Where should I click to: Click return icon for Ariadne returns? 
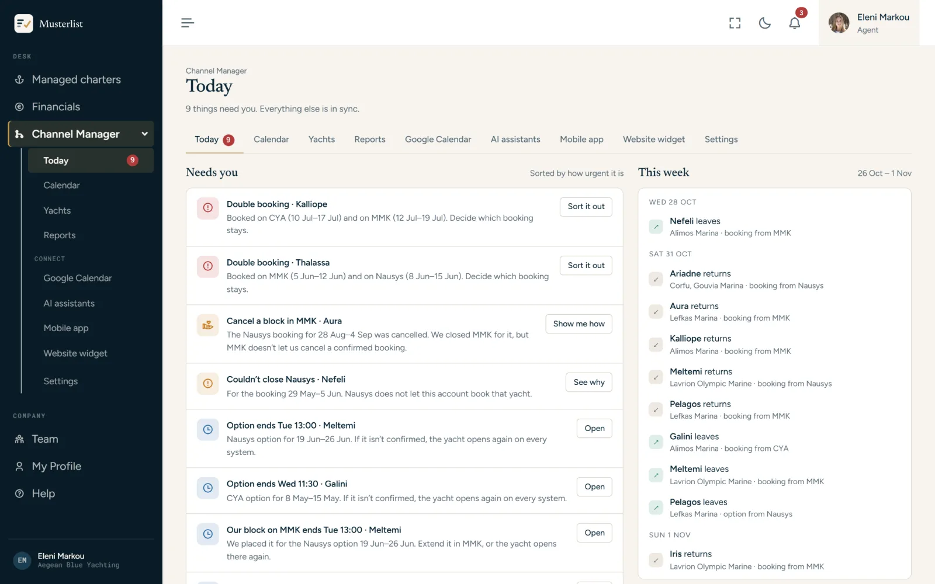(x=656, y=279)
